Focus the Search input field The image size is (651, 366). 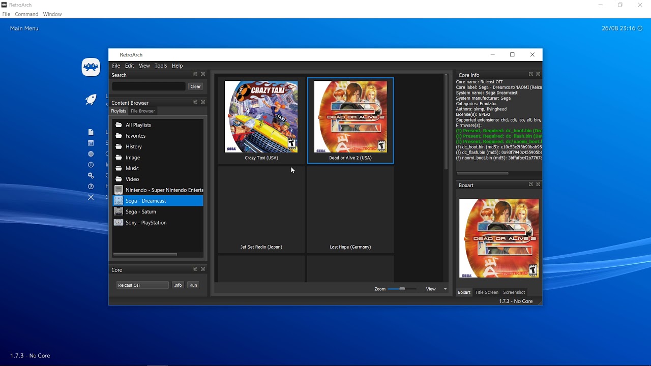tap(149, 86)
